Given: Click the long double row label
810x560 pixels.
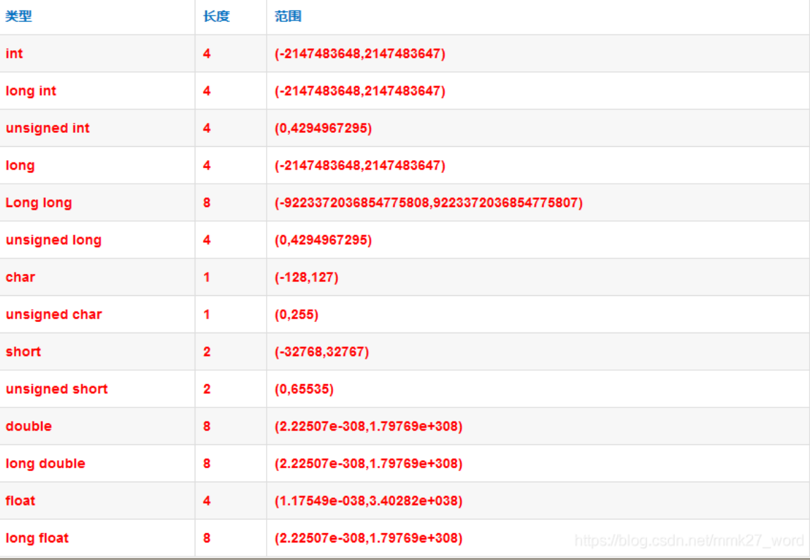Looking at the screenshot, I should coord(45,463).
